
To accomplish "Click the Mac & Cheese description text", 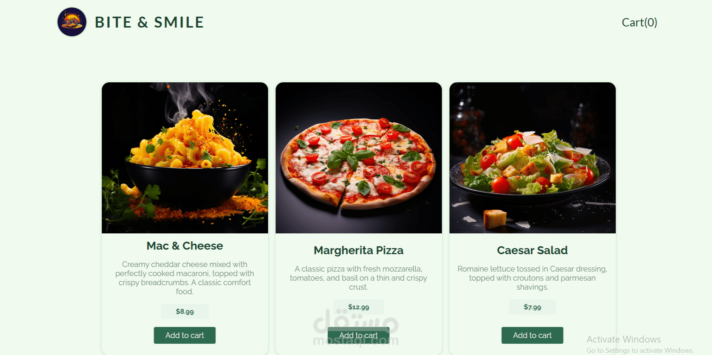I will (185, 278).
